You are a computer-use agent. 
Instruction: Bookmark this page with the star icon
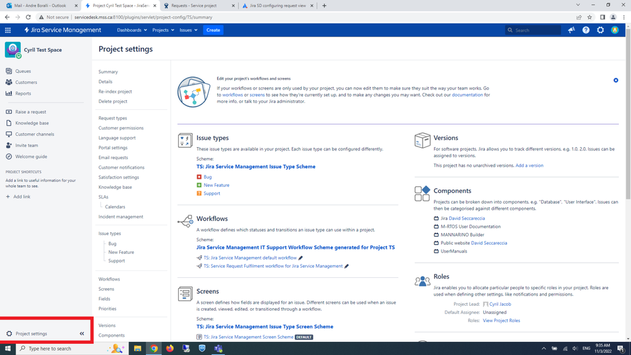point(589,17)
